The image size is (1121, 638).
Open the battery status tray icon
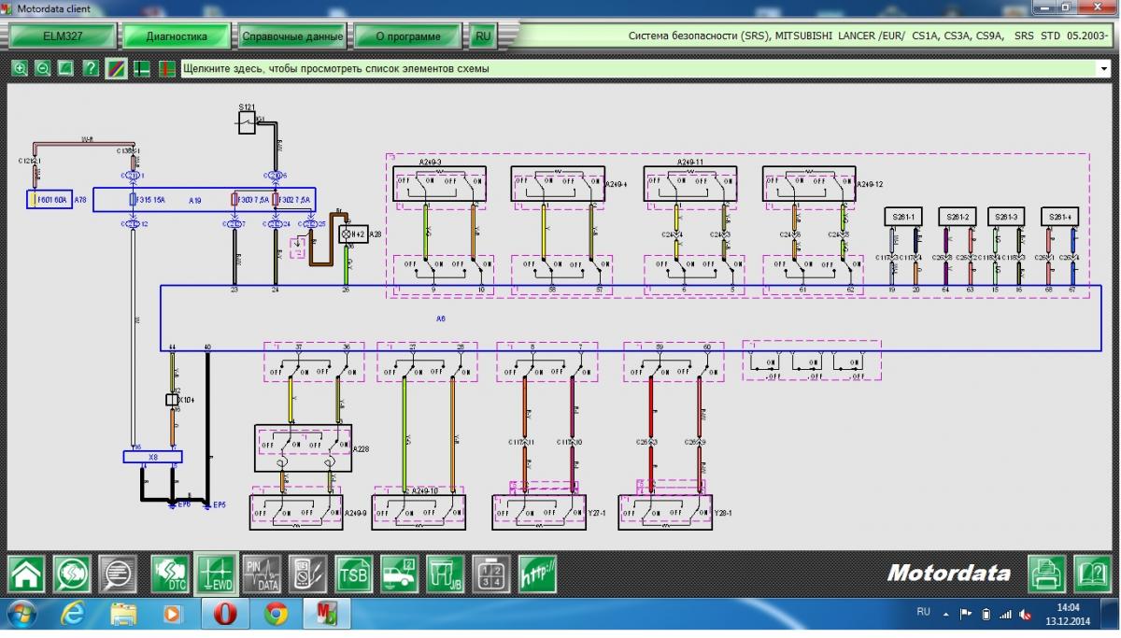coord(986,614)
